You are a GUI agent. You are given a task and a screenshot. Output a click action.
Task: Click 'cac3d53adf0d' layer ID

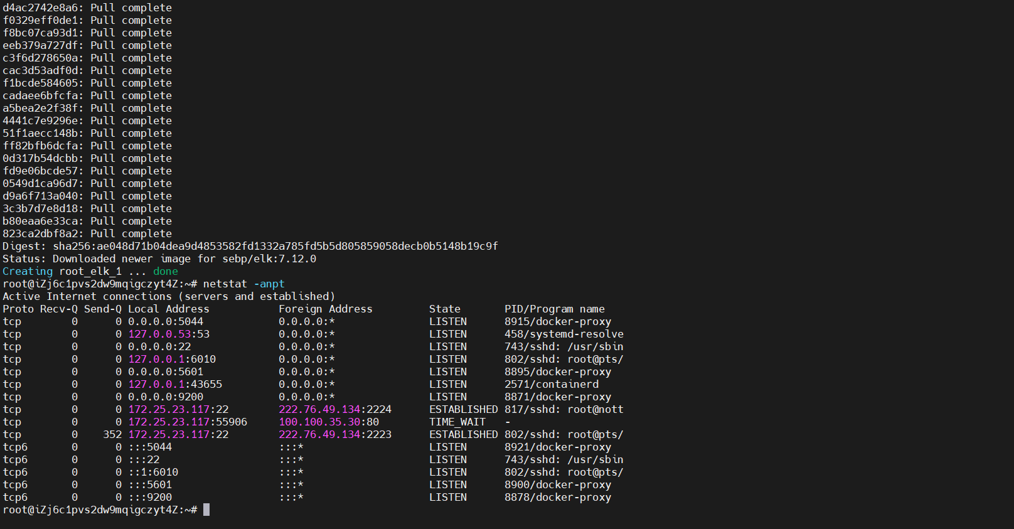pyautogui.click(x=40, y=70)
